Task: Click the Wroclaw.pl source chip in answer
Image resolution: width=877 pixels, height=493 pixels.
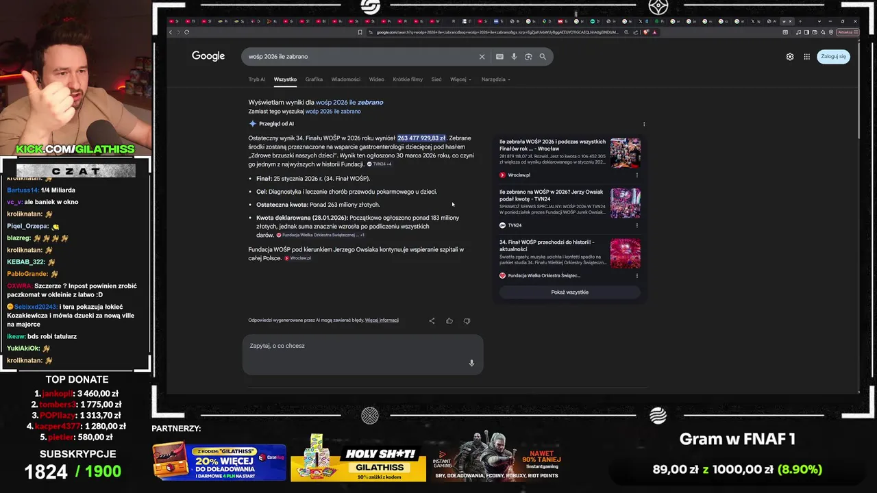Action: (x=298, y=258)
